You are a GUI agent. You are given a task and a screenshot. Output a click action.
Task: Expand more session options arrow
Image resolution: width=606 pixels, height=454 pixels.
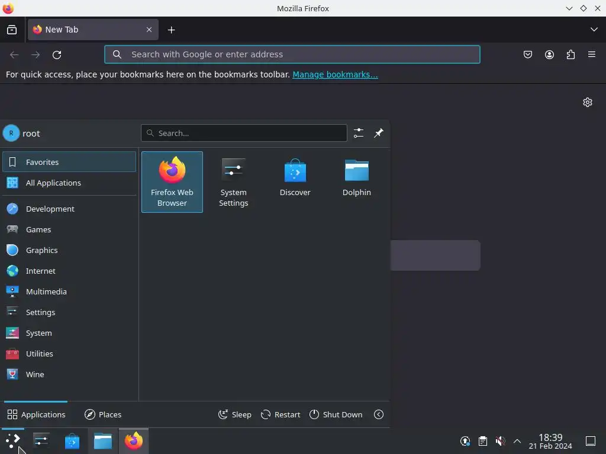pyautogui.click(x=379, y=414)
